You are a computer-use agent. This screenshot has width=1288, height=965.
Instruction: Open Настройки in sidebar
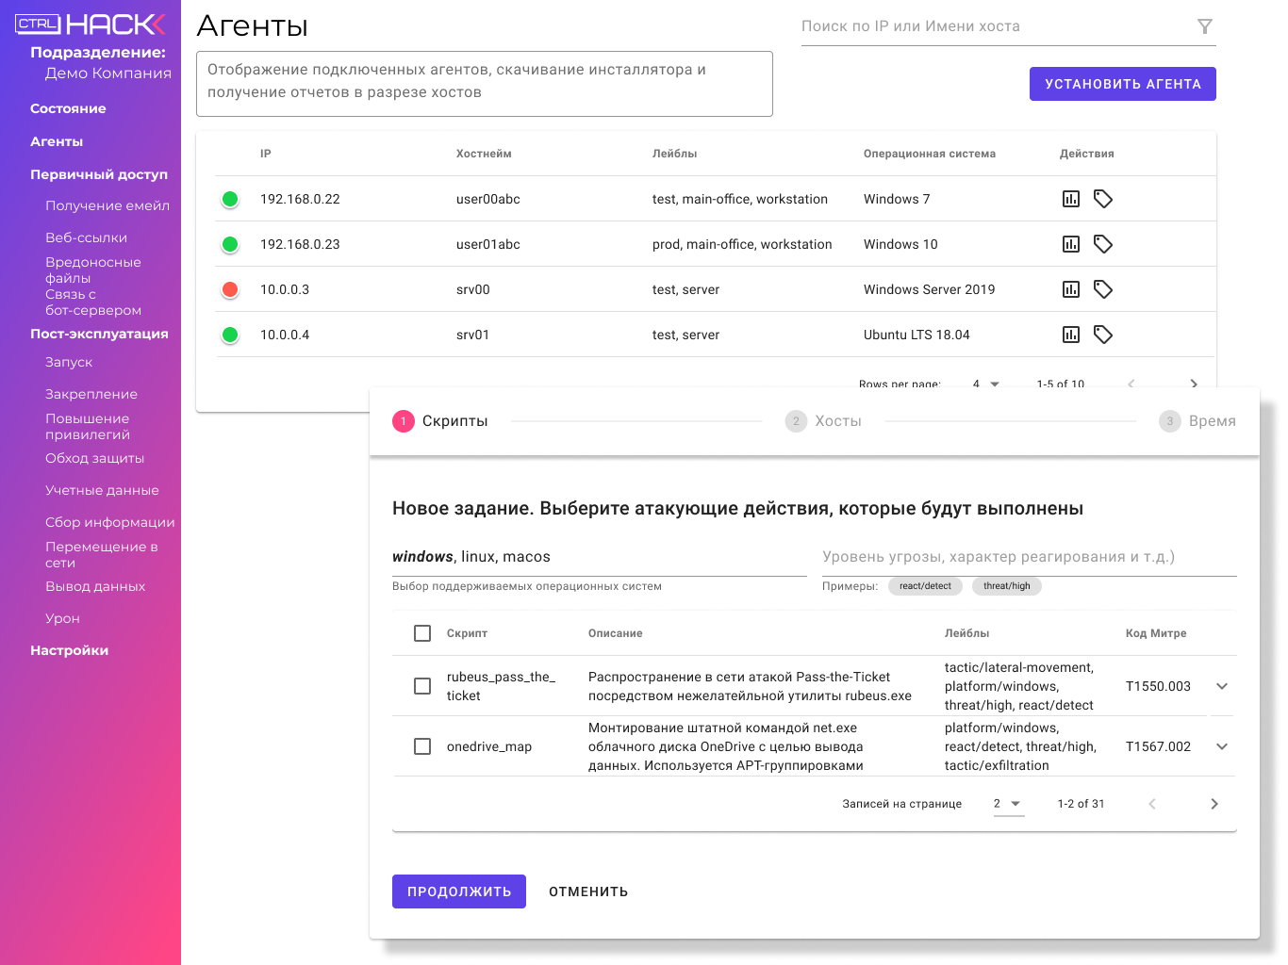tap(69, 650)
